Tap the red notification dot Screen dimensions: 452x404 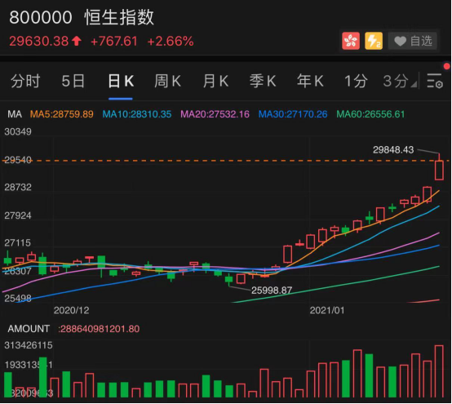[x=447, y=67]
